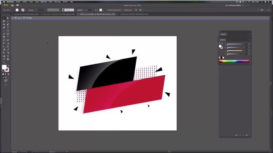
Task: Change screen mode icon in toolbox
Action: point(6,81)
